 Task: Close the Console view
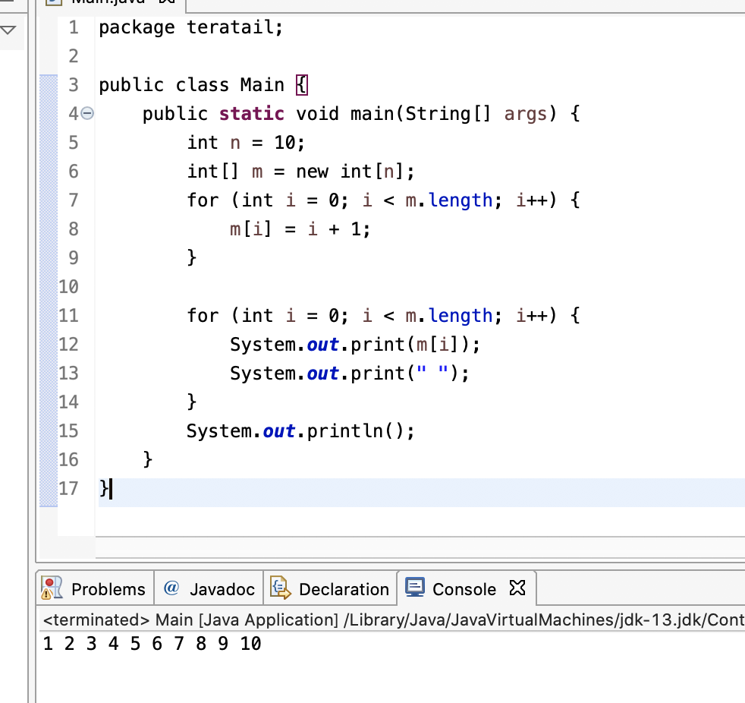tap(517, 588)
